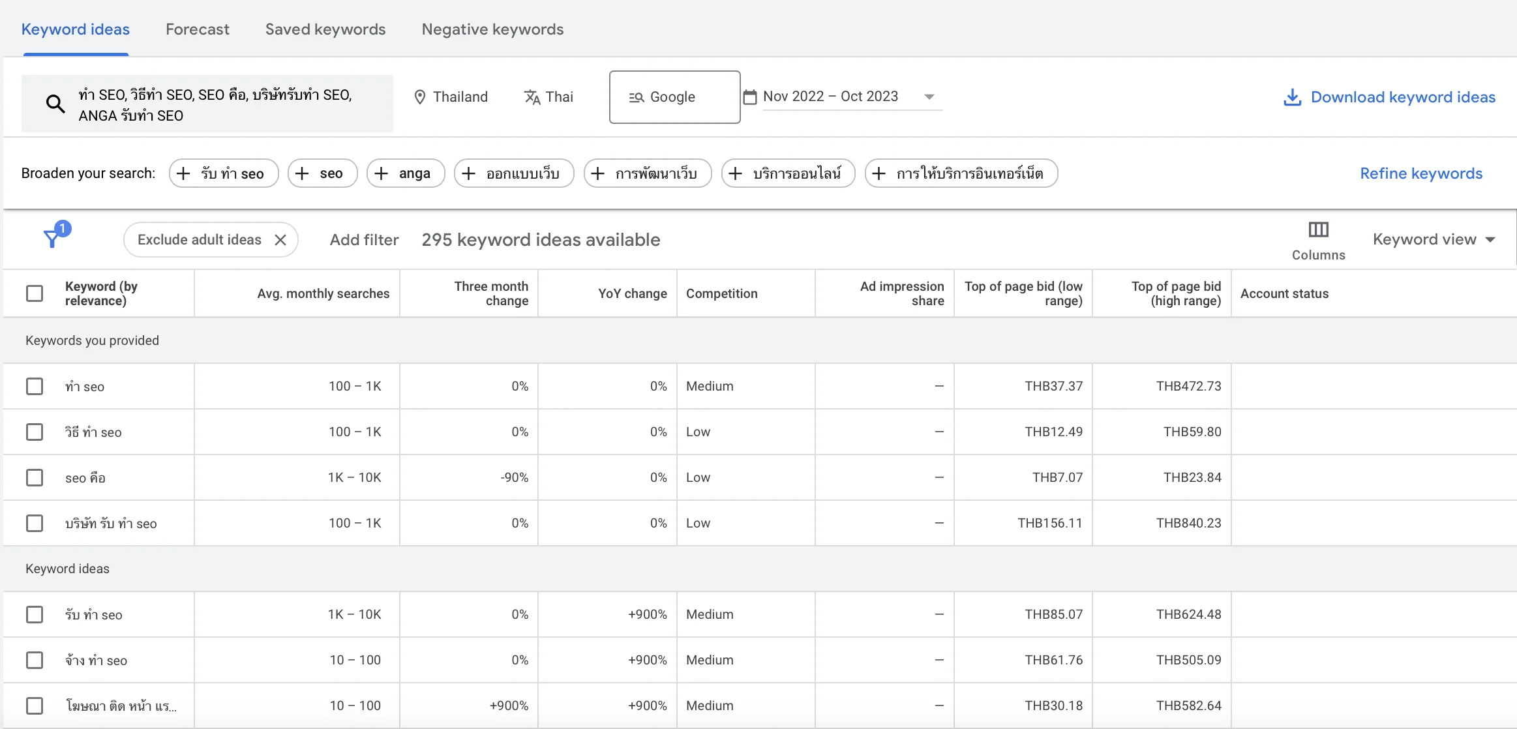
Task: Sort by Top of page bid (high range)
Action: [1176, 293]
